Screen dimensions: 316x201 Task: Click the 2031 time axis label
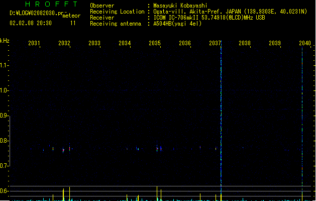click(34, 43)
